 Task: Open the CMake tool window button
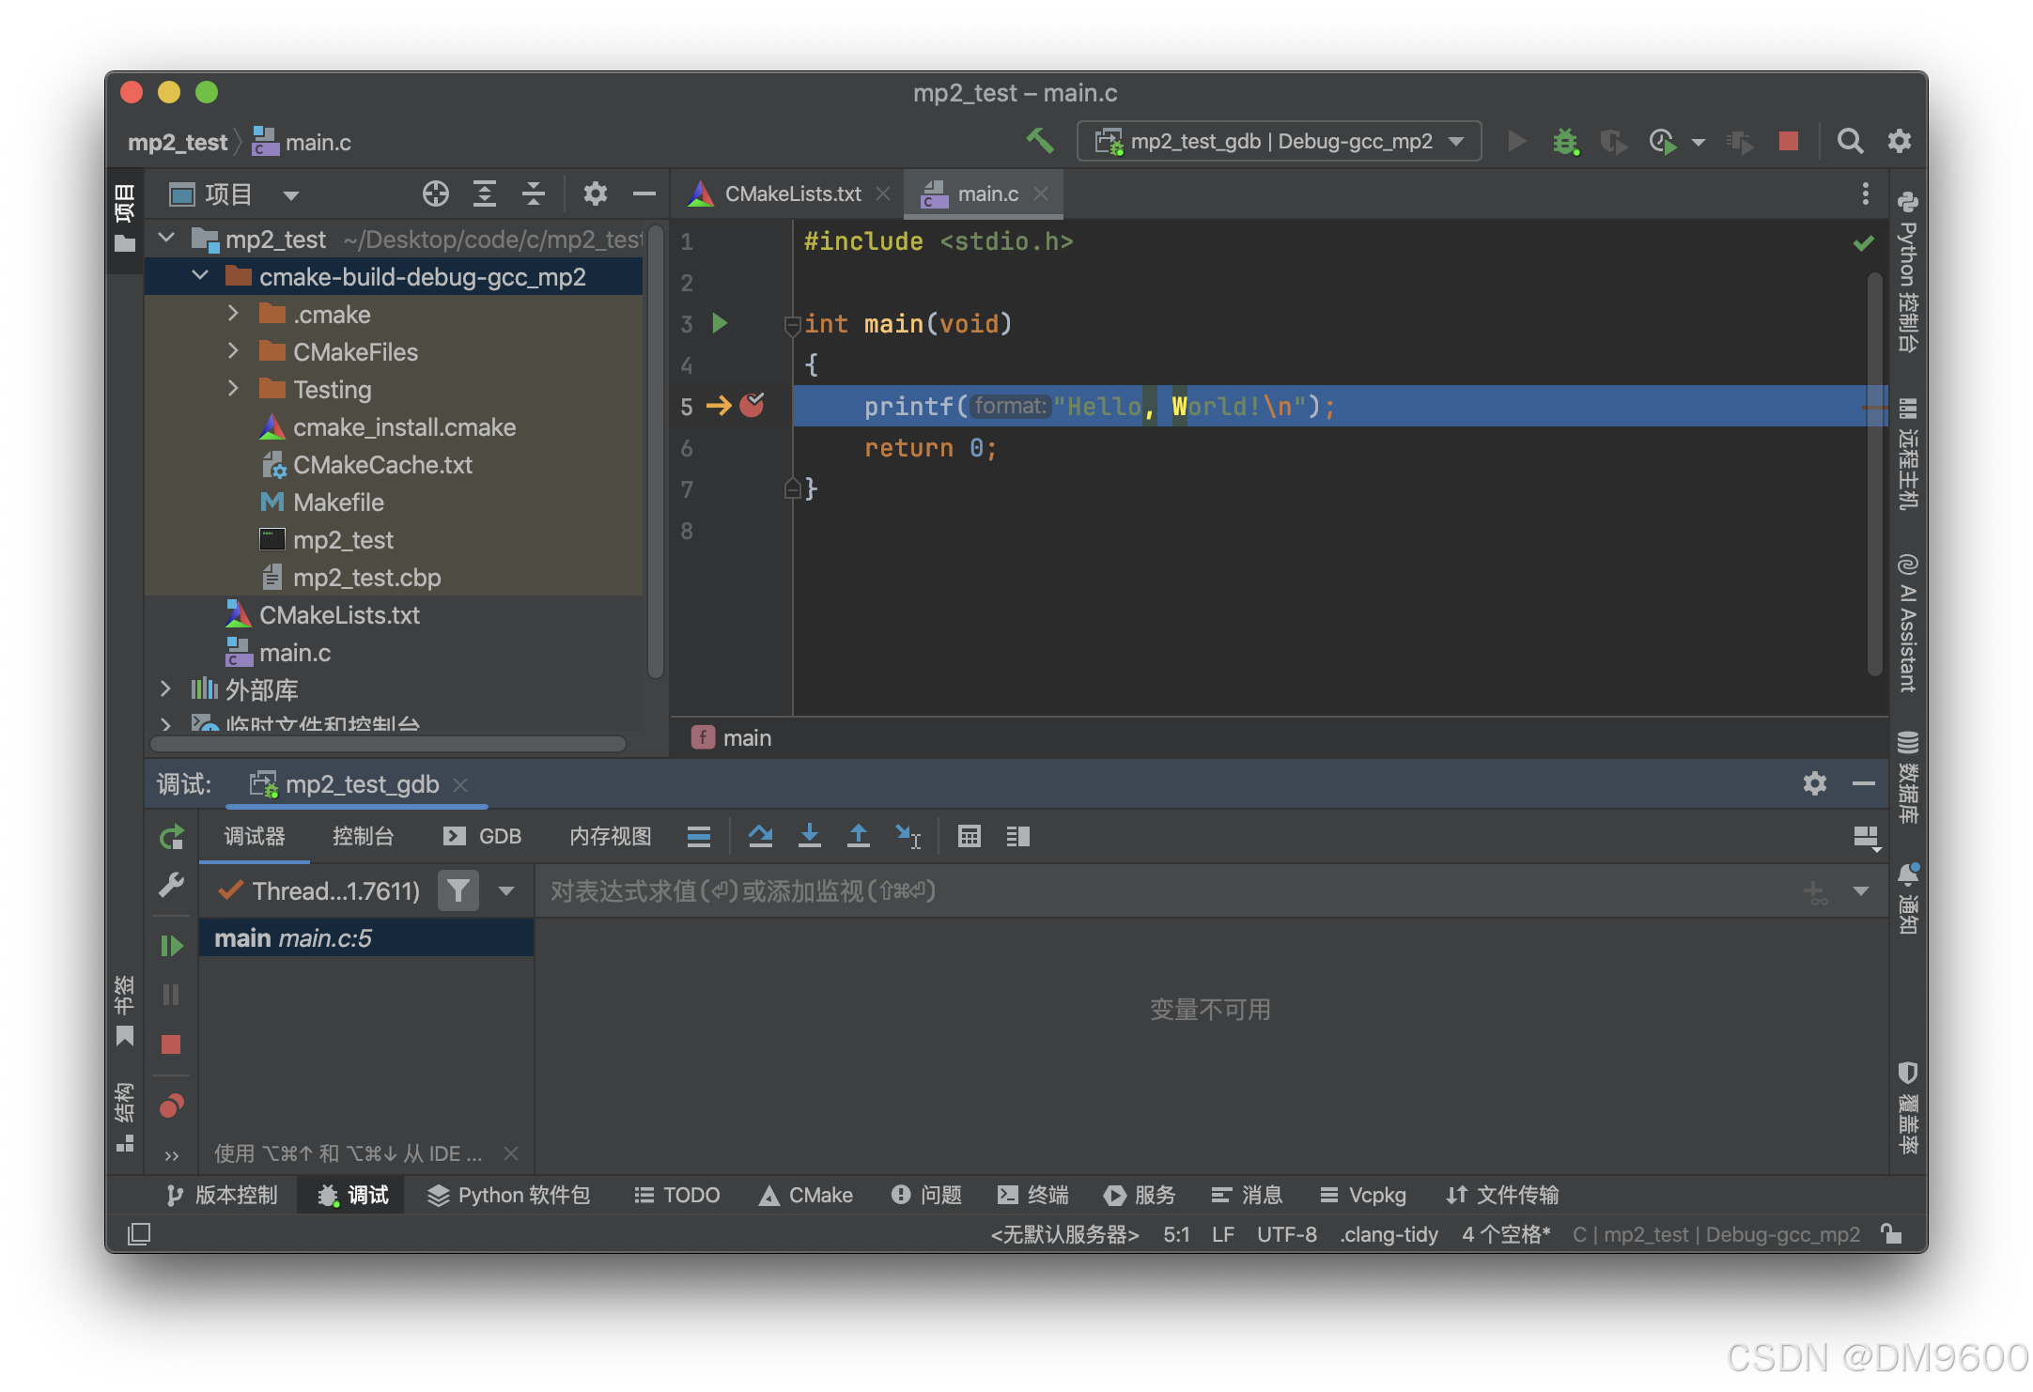(x=806, y=1195)
